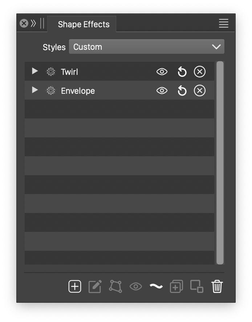Viewport: 252px width, 322px height.
Task: Remove the Envelope effect
Action: point(199,91)
